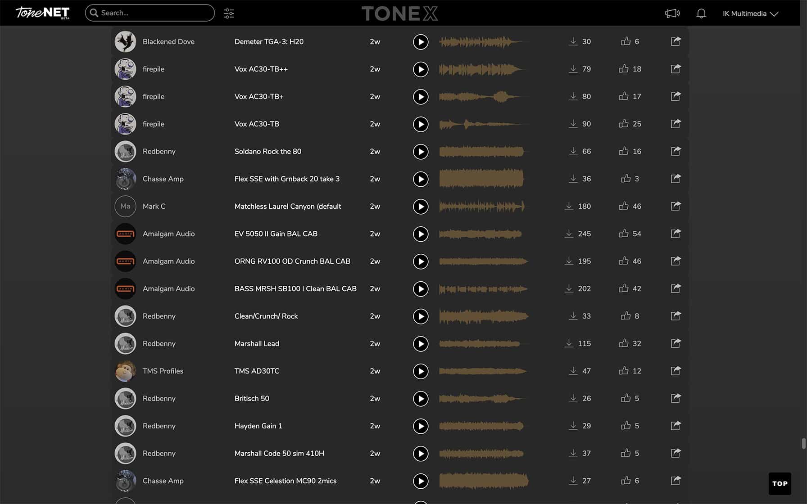This screenshot has width=807, height=504.
Task: Download the Britisch 50 tone
Action: click(573, 398)
